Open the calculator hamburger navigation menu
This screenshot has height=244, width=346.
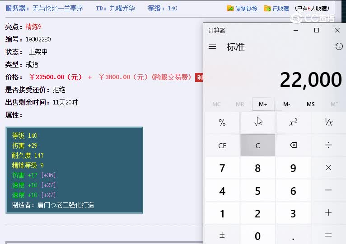212,47
